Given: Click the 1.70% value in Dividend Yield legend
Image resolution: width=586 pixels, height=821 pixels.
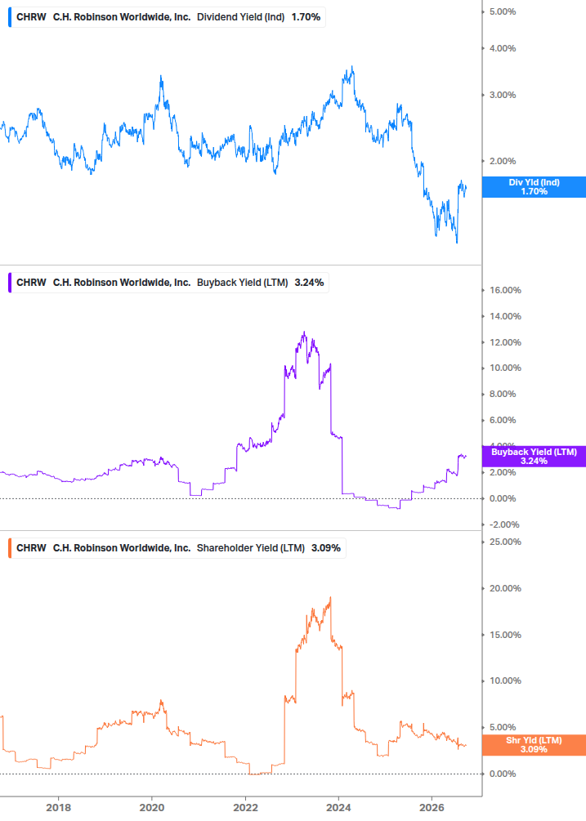Looking at the screenshot, I should pos(306,17).
